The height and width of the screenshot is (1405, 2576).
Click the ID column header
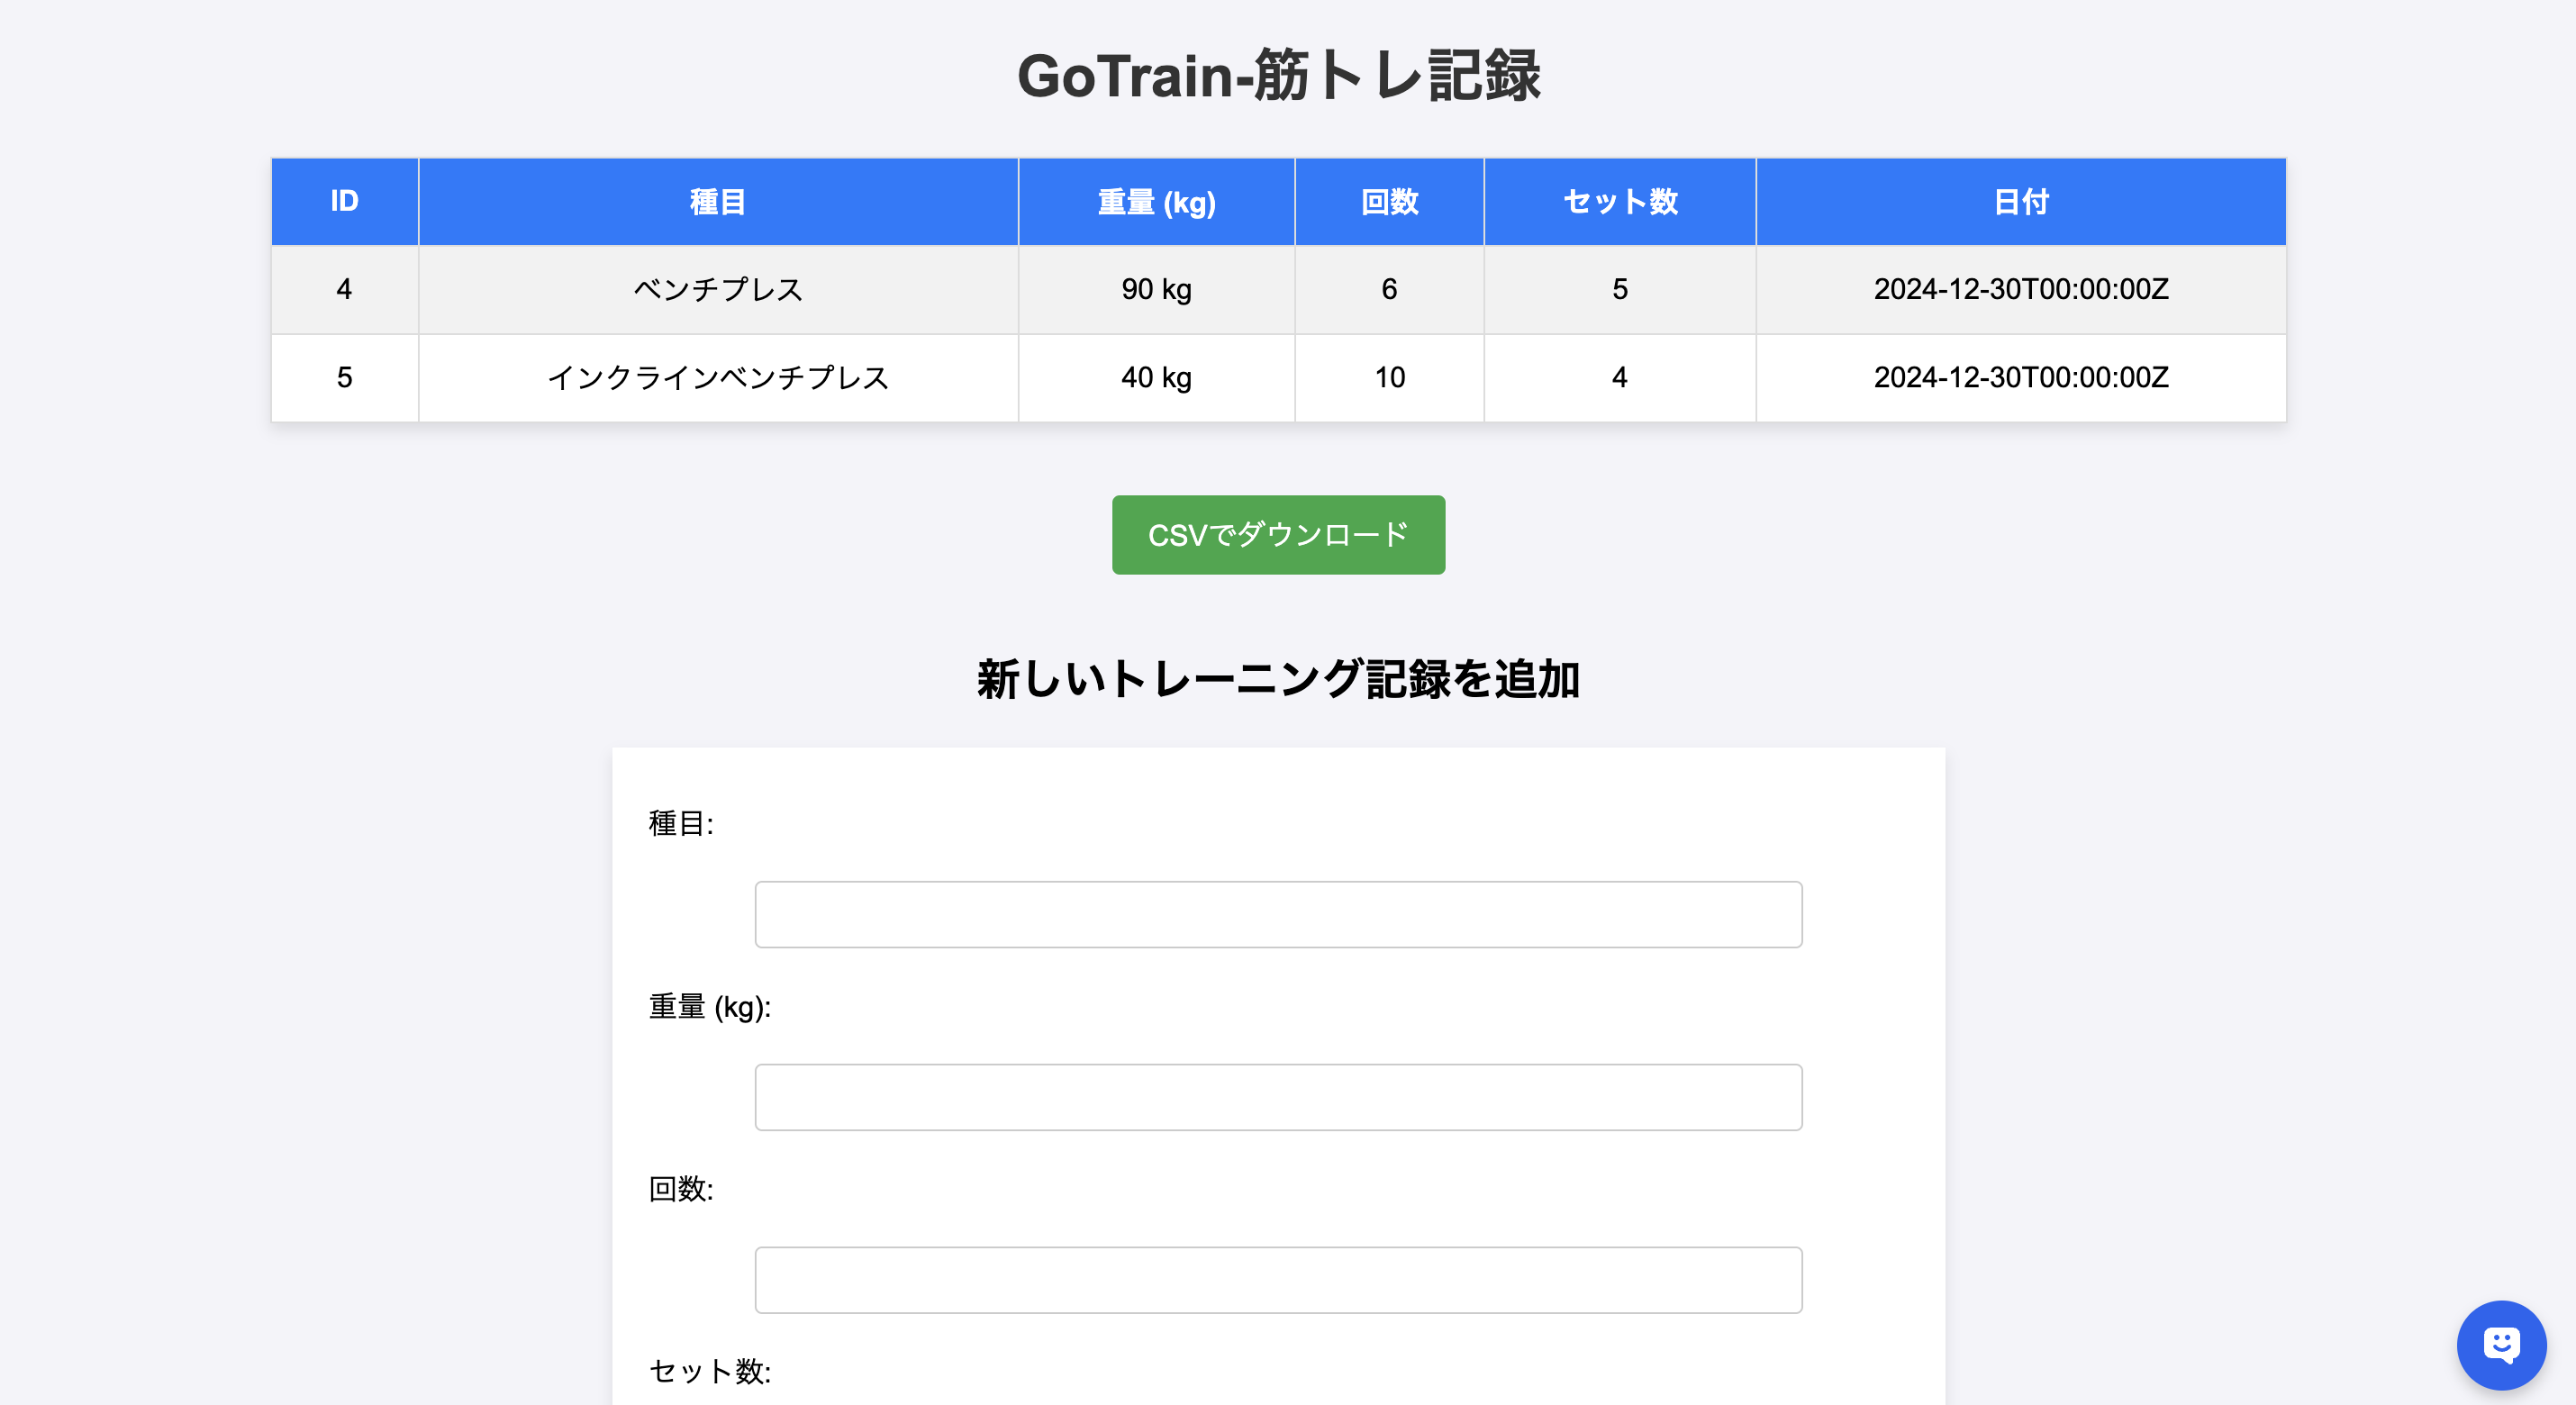344,201
